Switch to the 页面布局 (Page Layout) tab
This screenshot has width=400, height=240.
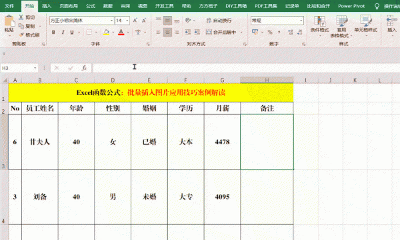coord(69,6)
